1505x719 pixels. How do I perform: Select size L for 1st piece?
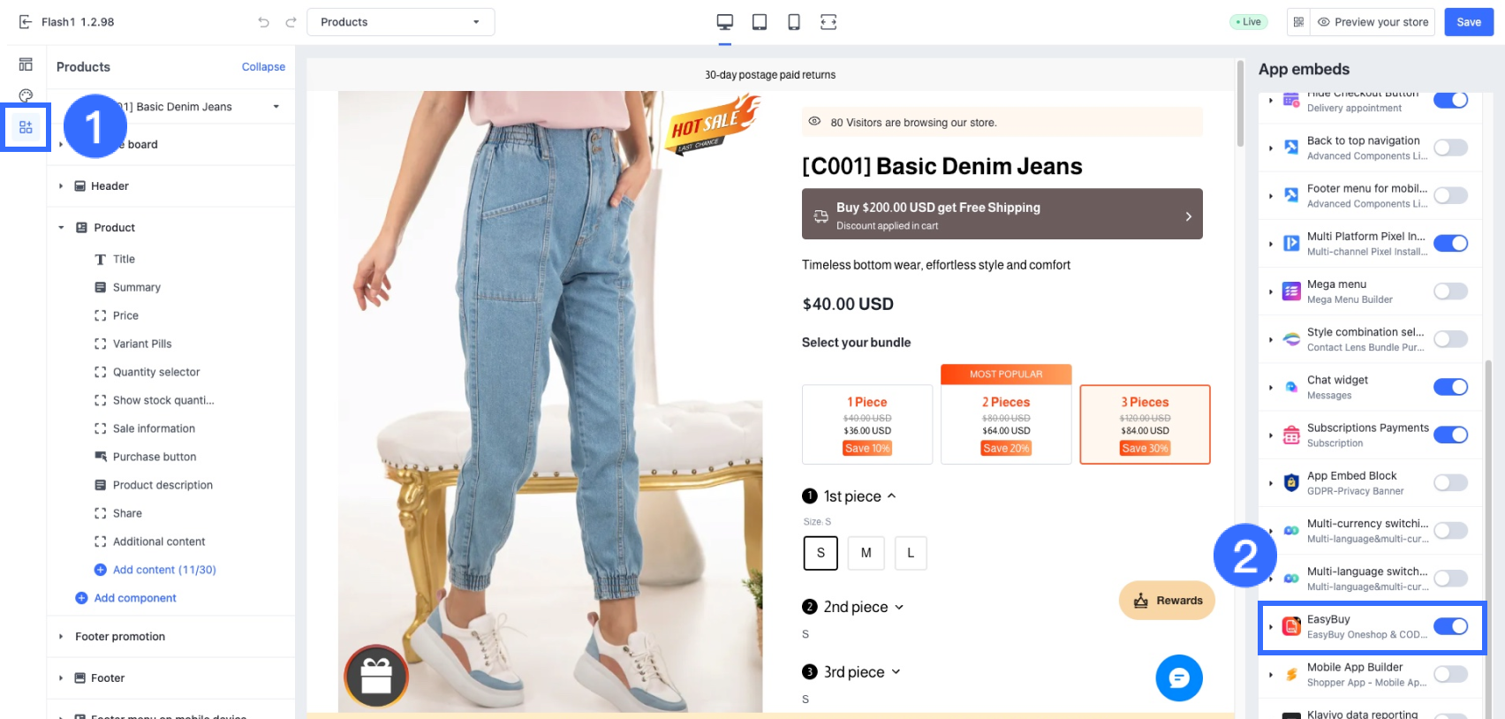[x=911, y=553]
